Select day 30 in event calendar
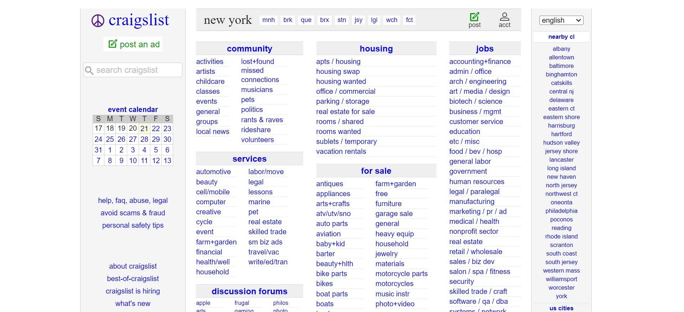The width and height of the screenshot is (684, 312). tap(167, 139)
